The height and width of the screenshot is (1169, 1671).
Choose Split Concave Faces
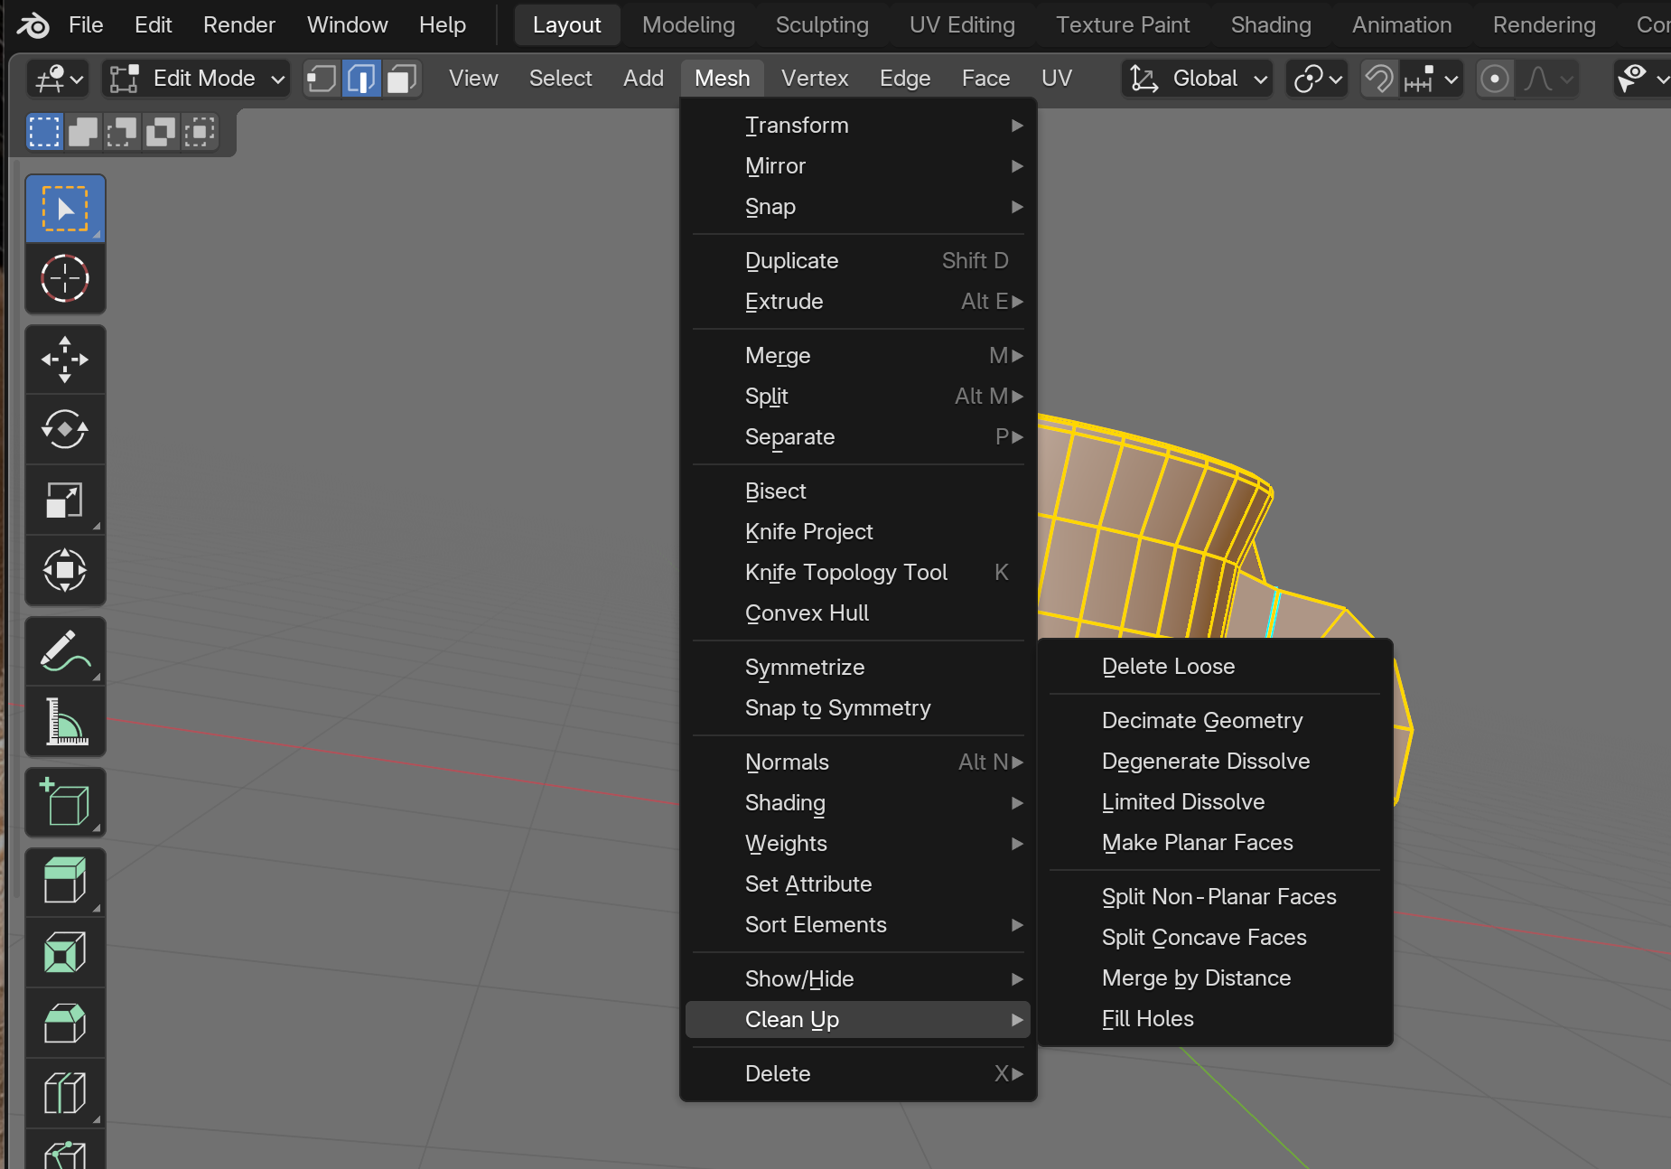click(1215, 938)
